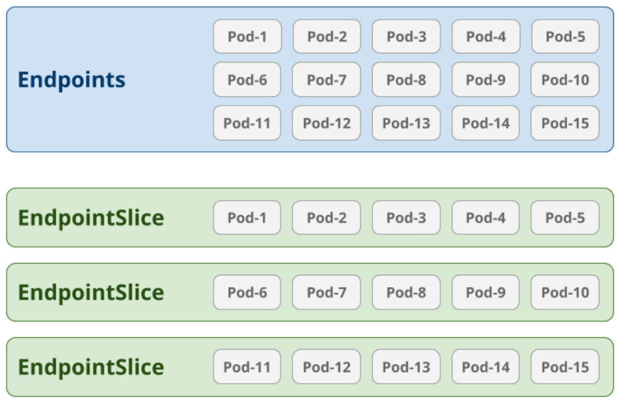Select Pod-15 in the last EndpointSlice
Viewport: 622px width, 406px height.
[565, 367]
